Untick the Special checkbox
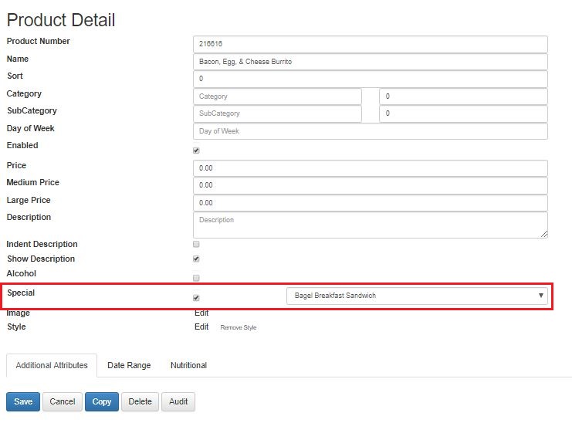Image resolution: width=572 pixels, height=423 pixels. (x=196, y=298)
